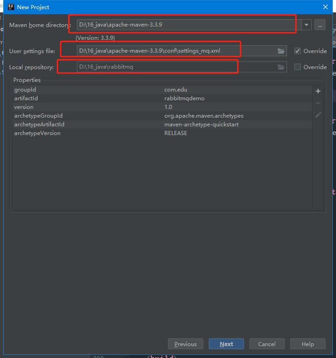
Task: Select the archetypeGroupId property row
Action: [163, 116]
